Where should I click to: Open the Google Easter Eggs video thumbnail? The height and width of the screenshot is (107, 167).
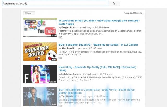pos(40,27)
